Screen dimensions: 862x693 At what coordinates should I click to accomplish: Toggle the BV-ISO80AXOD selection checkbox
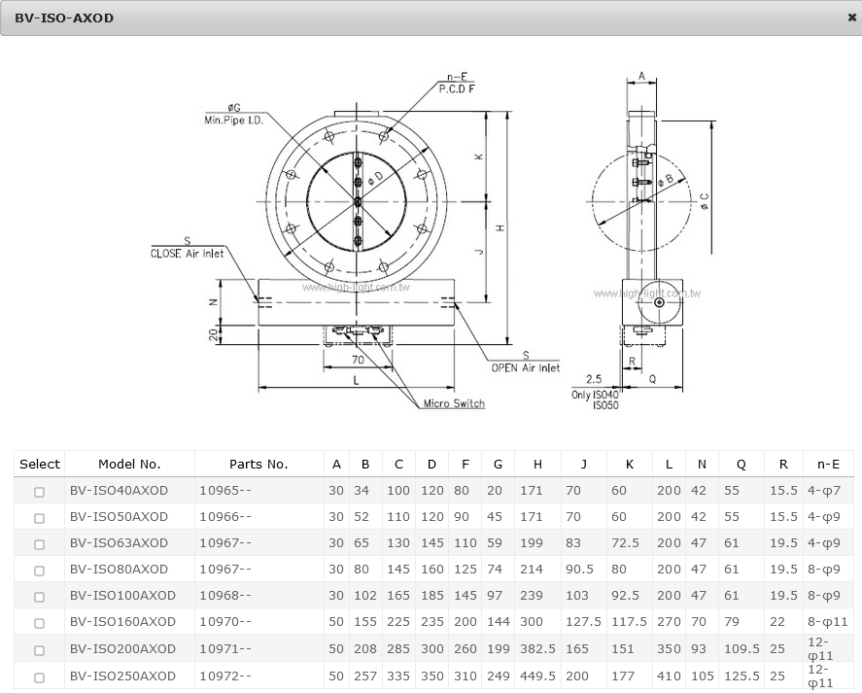(x=39, y=571)
